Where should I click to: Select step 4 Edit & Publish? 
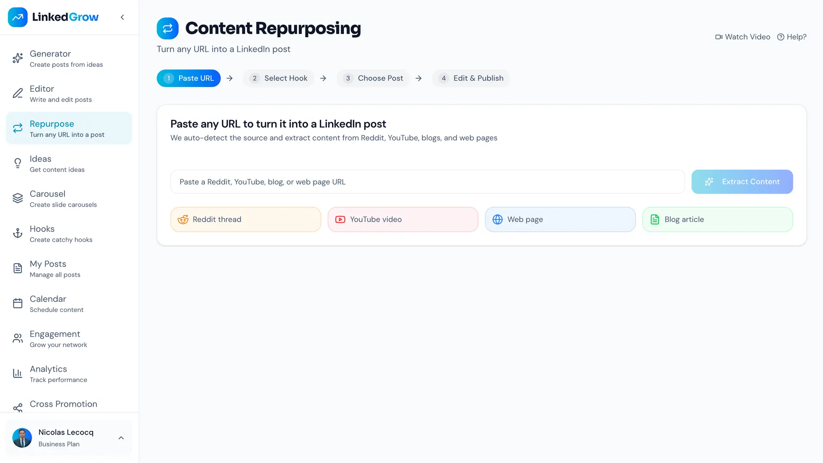(x=471, y=78)
